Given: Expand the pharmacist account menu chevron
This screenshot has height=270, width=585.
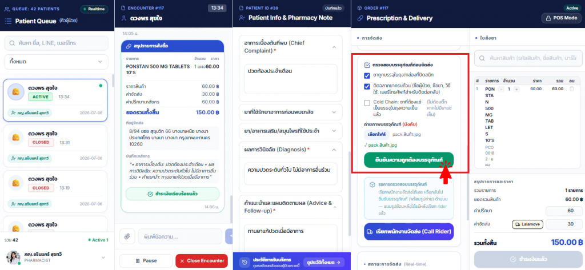Looking at the screenshot, I should 103,257.
